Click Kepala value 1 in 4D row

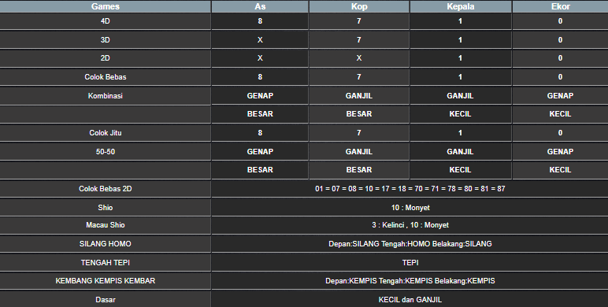(460, 21)
